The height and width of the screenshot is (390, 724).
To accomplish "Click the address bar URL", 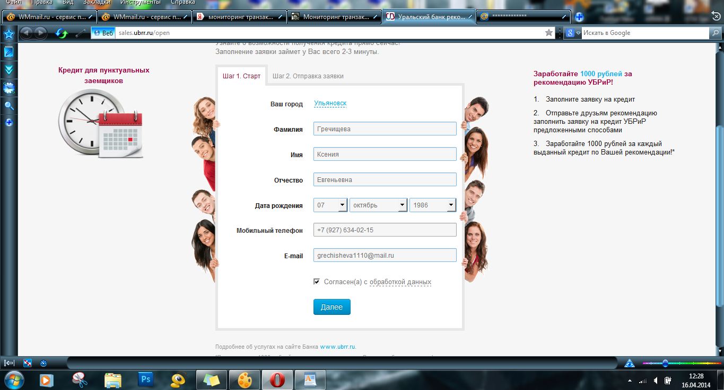I will point(144,33).
